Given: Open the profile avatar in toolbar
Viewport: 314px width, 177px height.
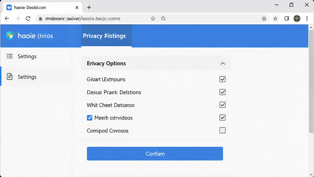Looking at the screenshot, I should tap(297, 18).
